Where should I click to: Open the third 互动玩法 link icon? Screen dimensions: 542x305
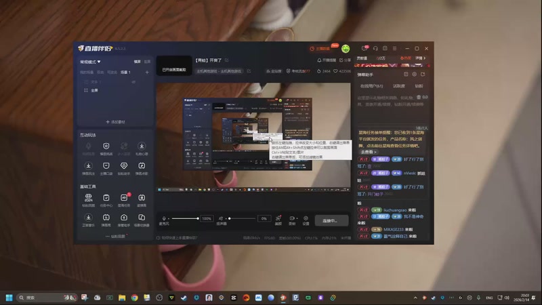tap(124, 146)
